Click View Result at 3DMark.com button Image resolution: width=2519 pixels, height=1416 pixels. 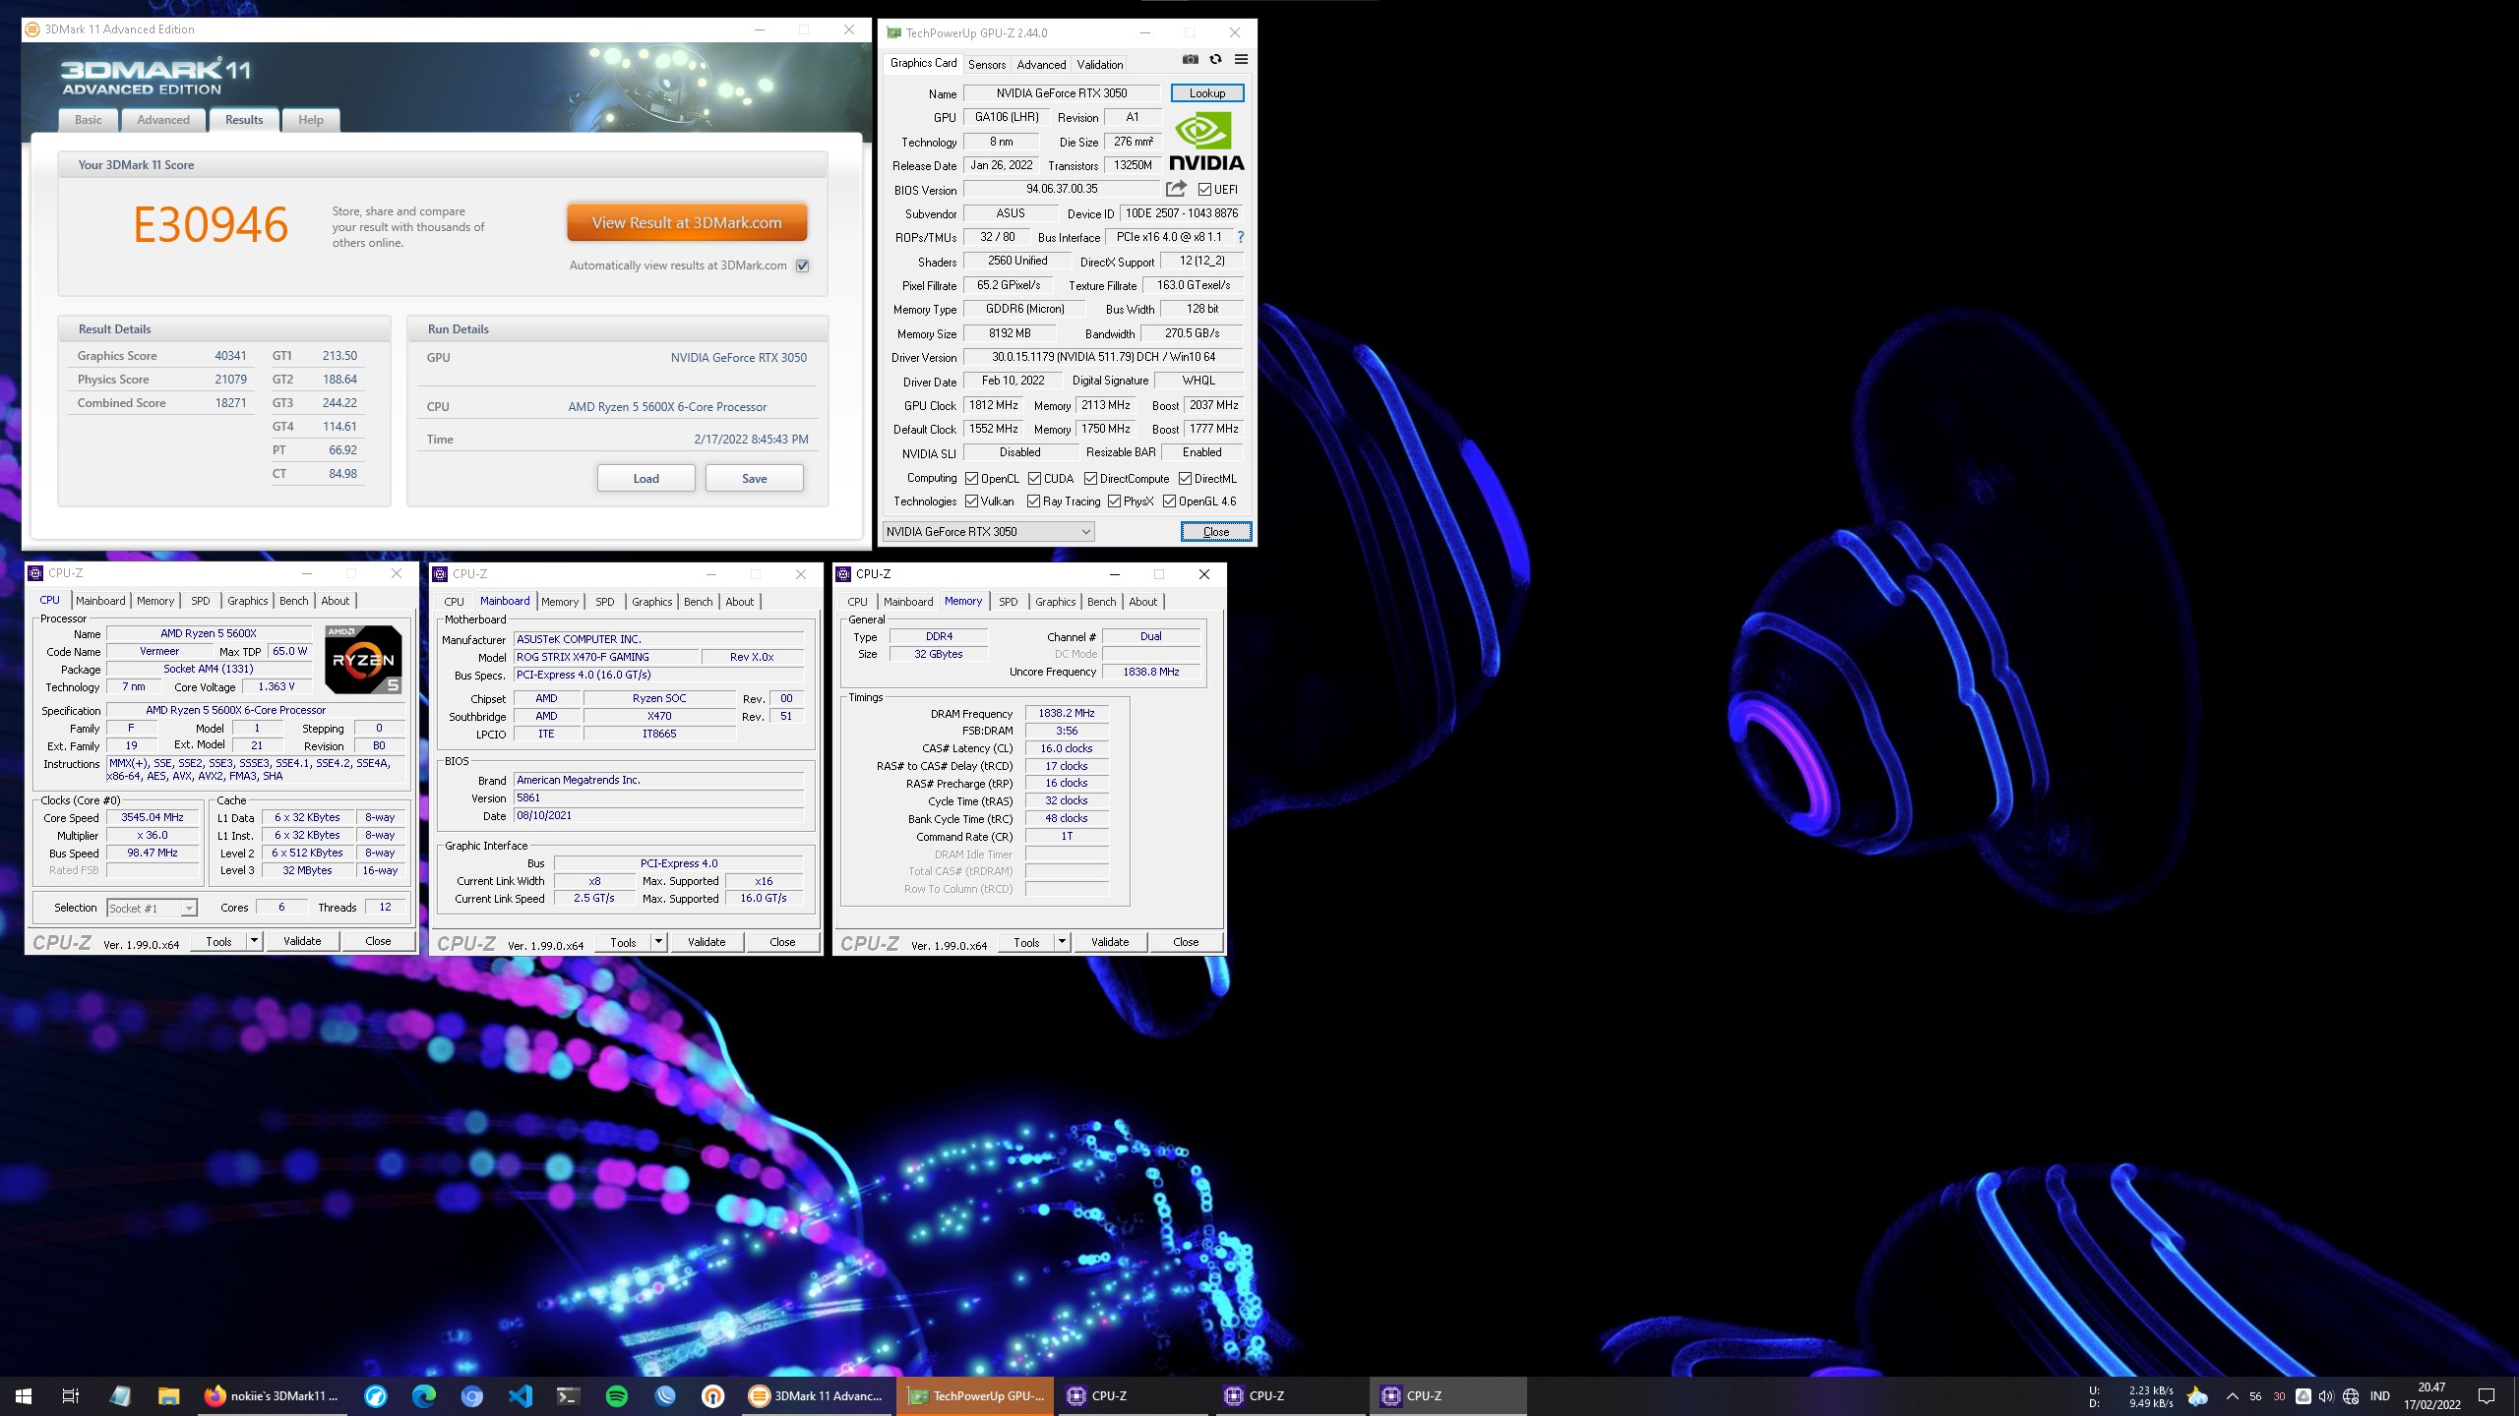(x=687, y=223)
